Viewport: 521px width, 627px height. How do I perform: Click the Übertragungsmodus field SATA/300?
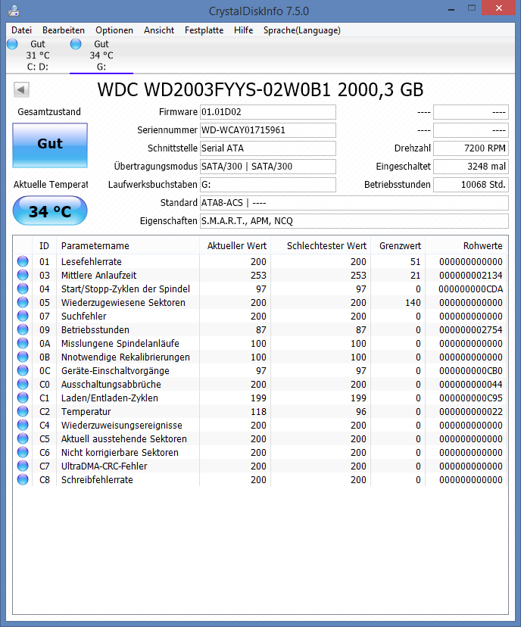(x=268, y=167)
